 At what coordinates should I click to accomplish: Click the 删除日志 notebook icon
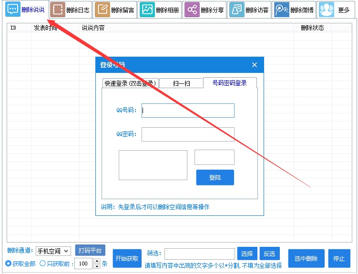(58, 10)
